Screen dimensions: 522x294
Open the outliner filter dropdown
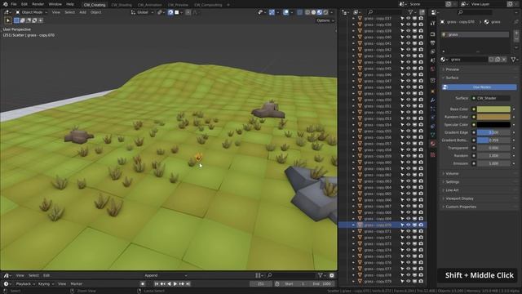412,12
